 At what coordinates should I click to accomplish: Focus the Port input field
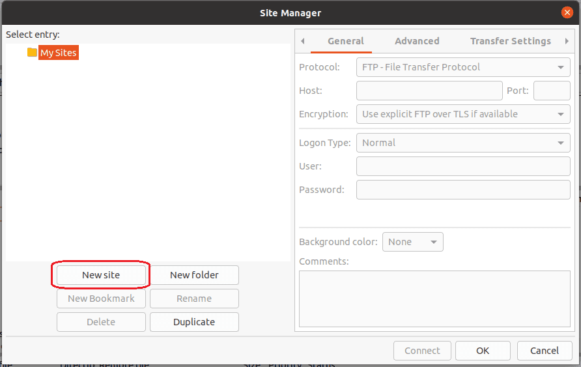551,91
